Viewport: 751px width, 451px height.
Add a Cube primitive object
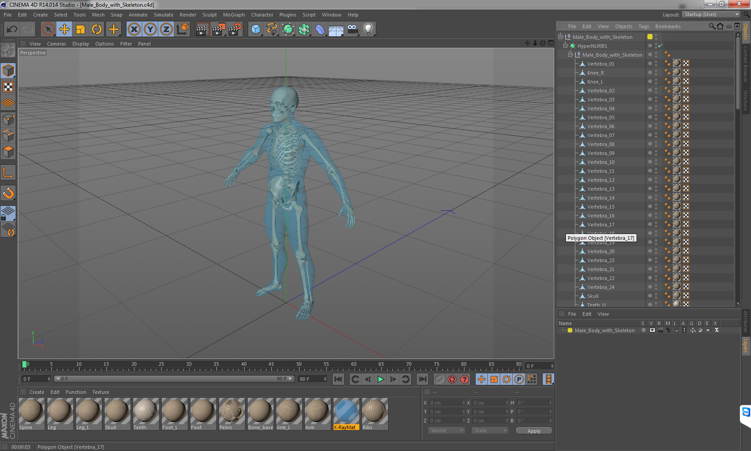pos(256,29)
